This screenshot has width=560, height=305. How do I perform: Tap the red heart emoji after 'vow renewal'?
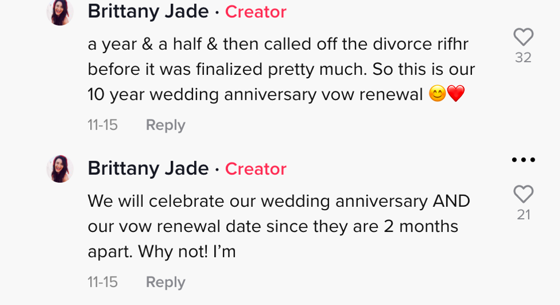click(x=456, y=94)
